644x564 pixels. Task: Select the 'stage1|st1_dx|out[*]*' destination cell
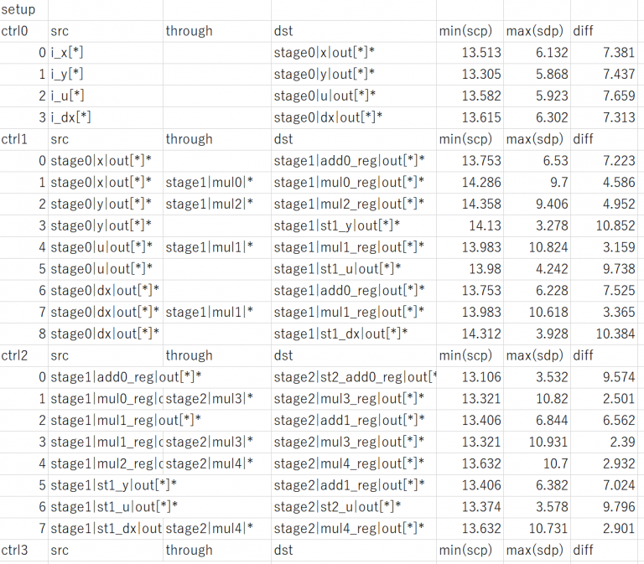[x=340, y=334]
